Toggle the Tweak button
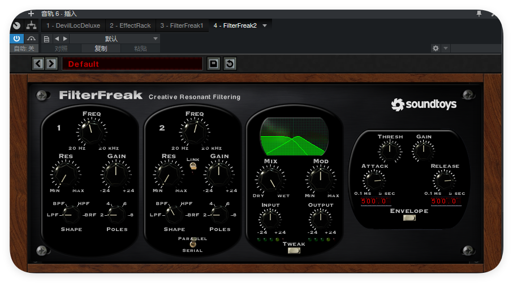The height and width of the screenshot is (283, 513). [x=294, y=251]
